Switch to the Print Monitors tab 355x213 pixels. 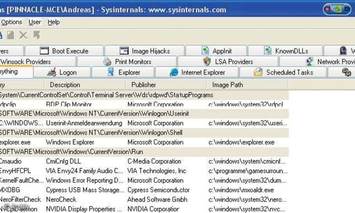click(127, 62)
